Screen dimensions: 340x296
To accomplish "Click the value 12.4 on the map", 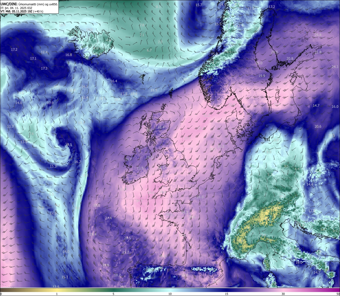I will pyautogui.click(x=44, y=52).
